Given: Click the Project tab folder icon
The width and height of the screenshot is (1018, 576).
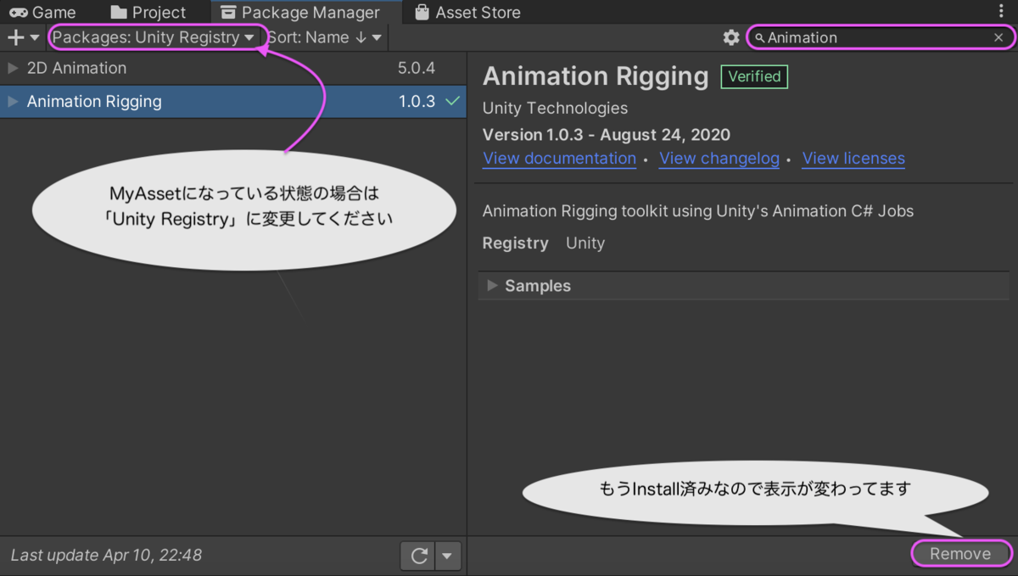Looking at the screenshot, I should pos(119,13).
